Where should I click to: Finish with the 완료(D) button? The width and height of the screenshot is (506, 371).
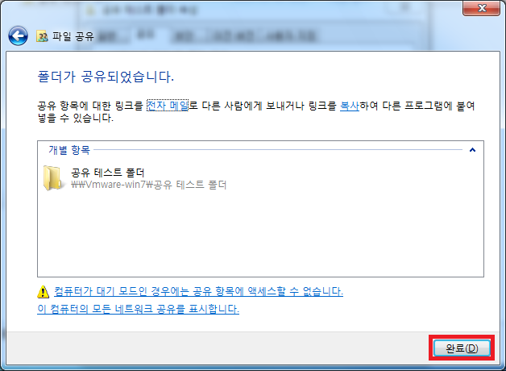click(x=462, y=348)
